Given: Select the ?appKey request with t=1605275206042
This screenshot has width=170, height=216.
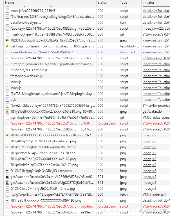Looking at the screenshot, I should point(52,212).
